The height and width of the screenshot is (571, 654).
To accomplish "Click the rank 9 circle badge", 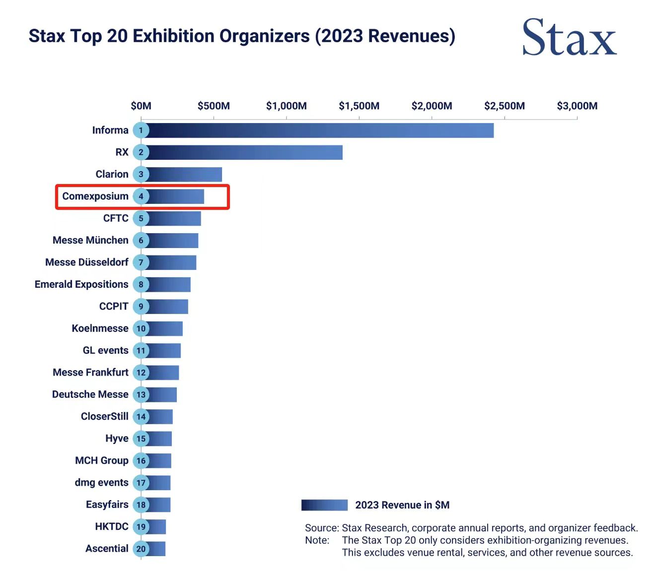I will 141,307.
